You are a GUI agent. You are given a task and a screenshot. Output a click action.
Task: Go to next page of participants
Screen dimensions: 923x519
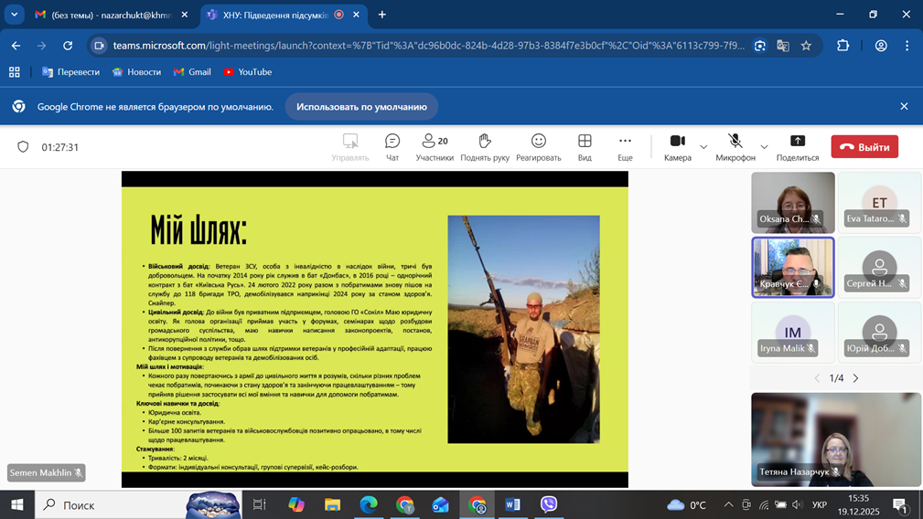click(x=856, y=377)
